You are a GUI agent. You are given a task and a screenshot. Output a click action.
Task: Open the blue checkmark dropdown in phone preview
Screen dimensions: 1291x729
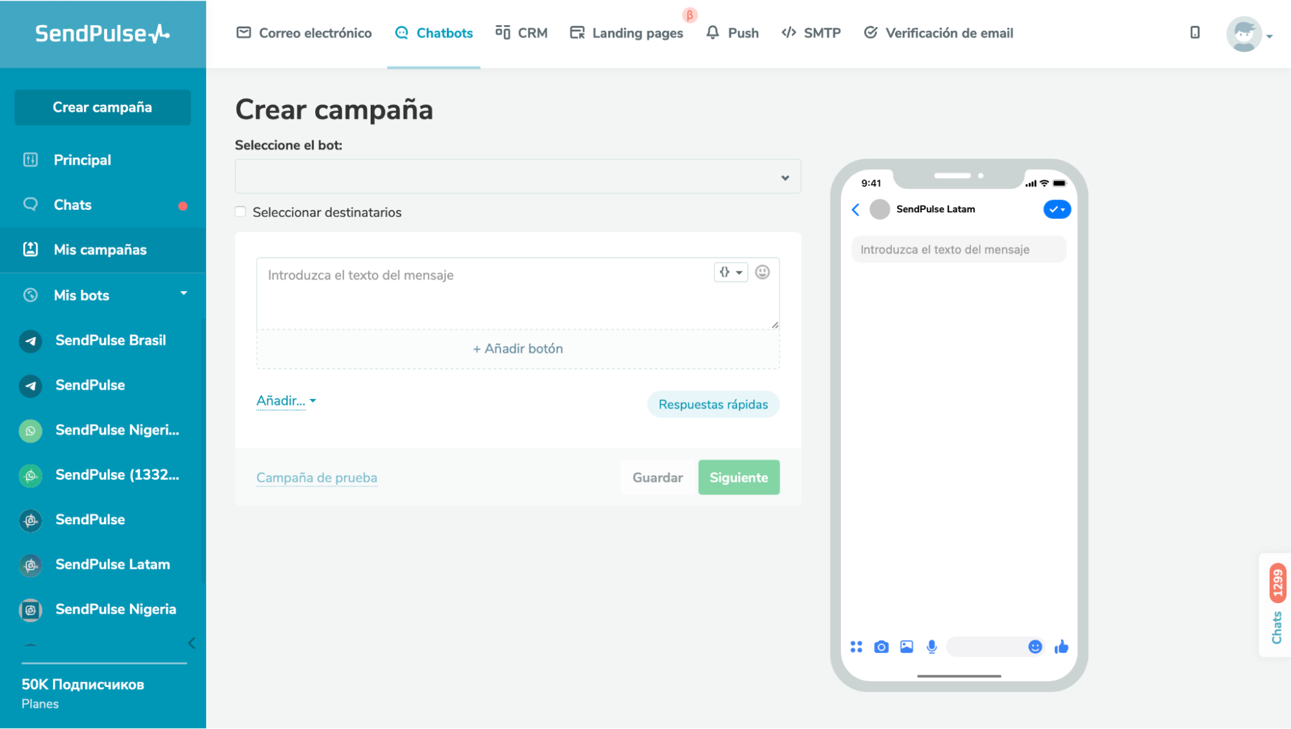coord(1057,209)
